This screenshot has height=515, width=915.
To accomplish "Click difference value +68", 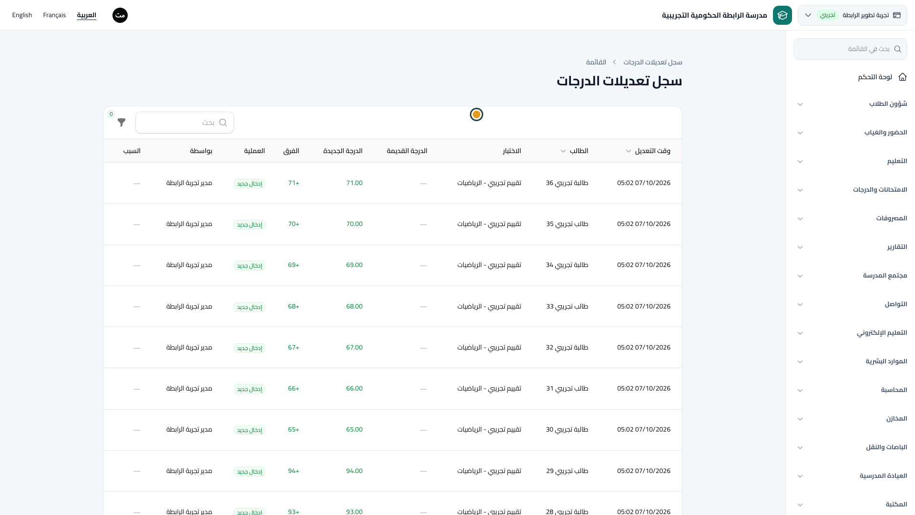I will (294, 307).
